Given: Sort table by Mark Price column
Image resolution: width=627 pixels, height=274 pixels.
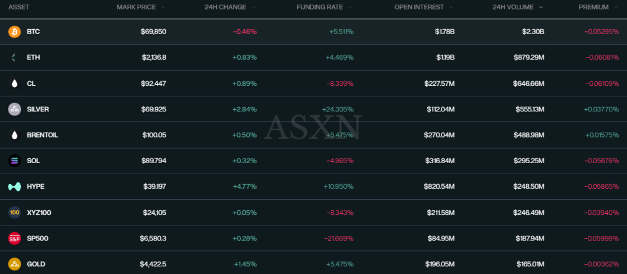Looking at the screenshot, I should (137, 7).
